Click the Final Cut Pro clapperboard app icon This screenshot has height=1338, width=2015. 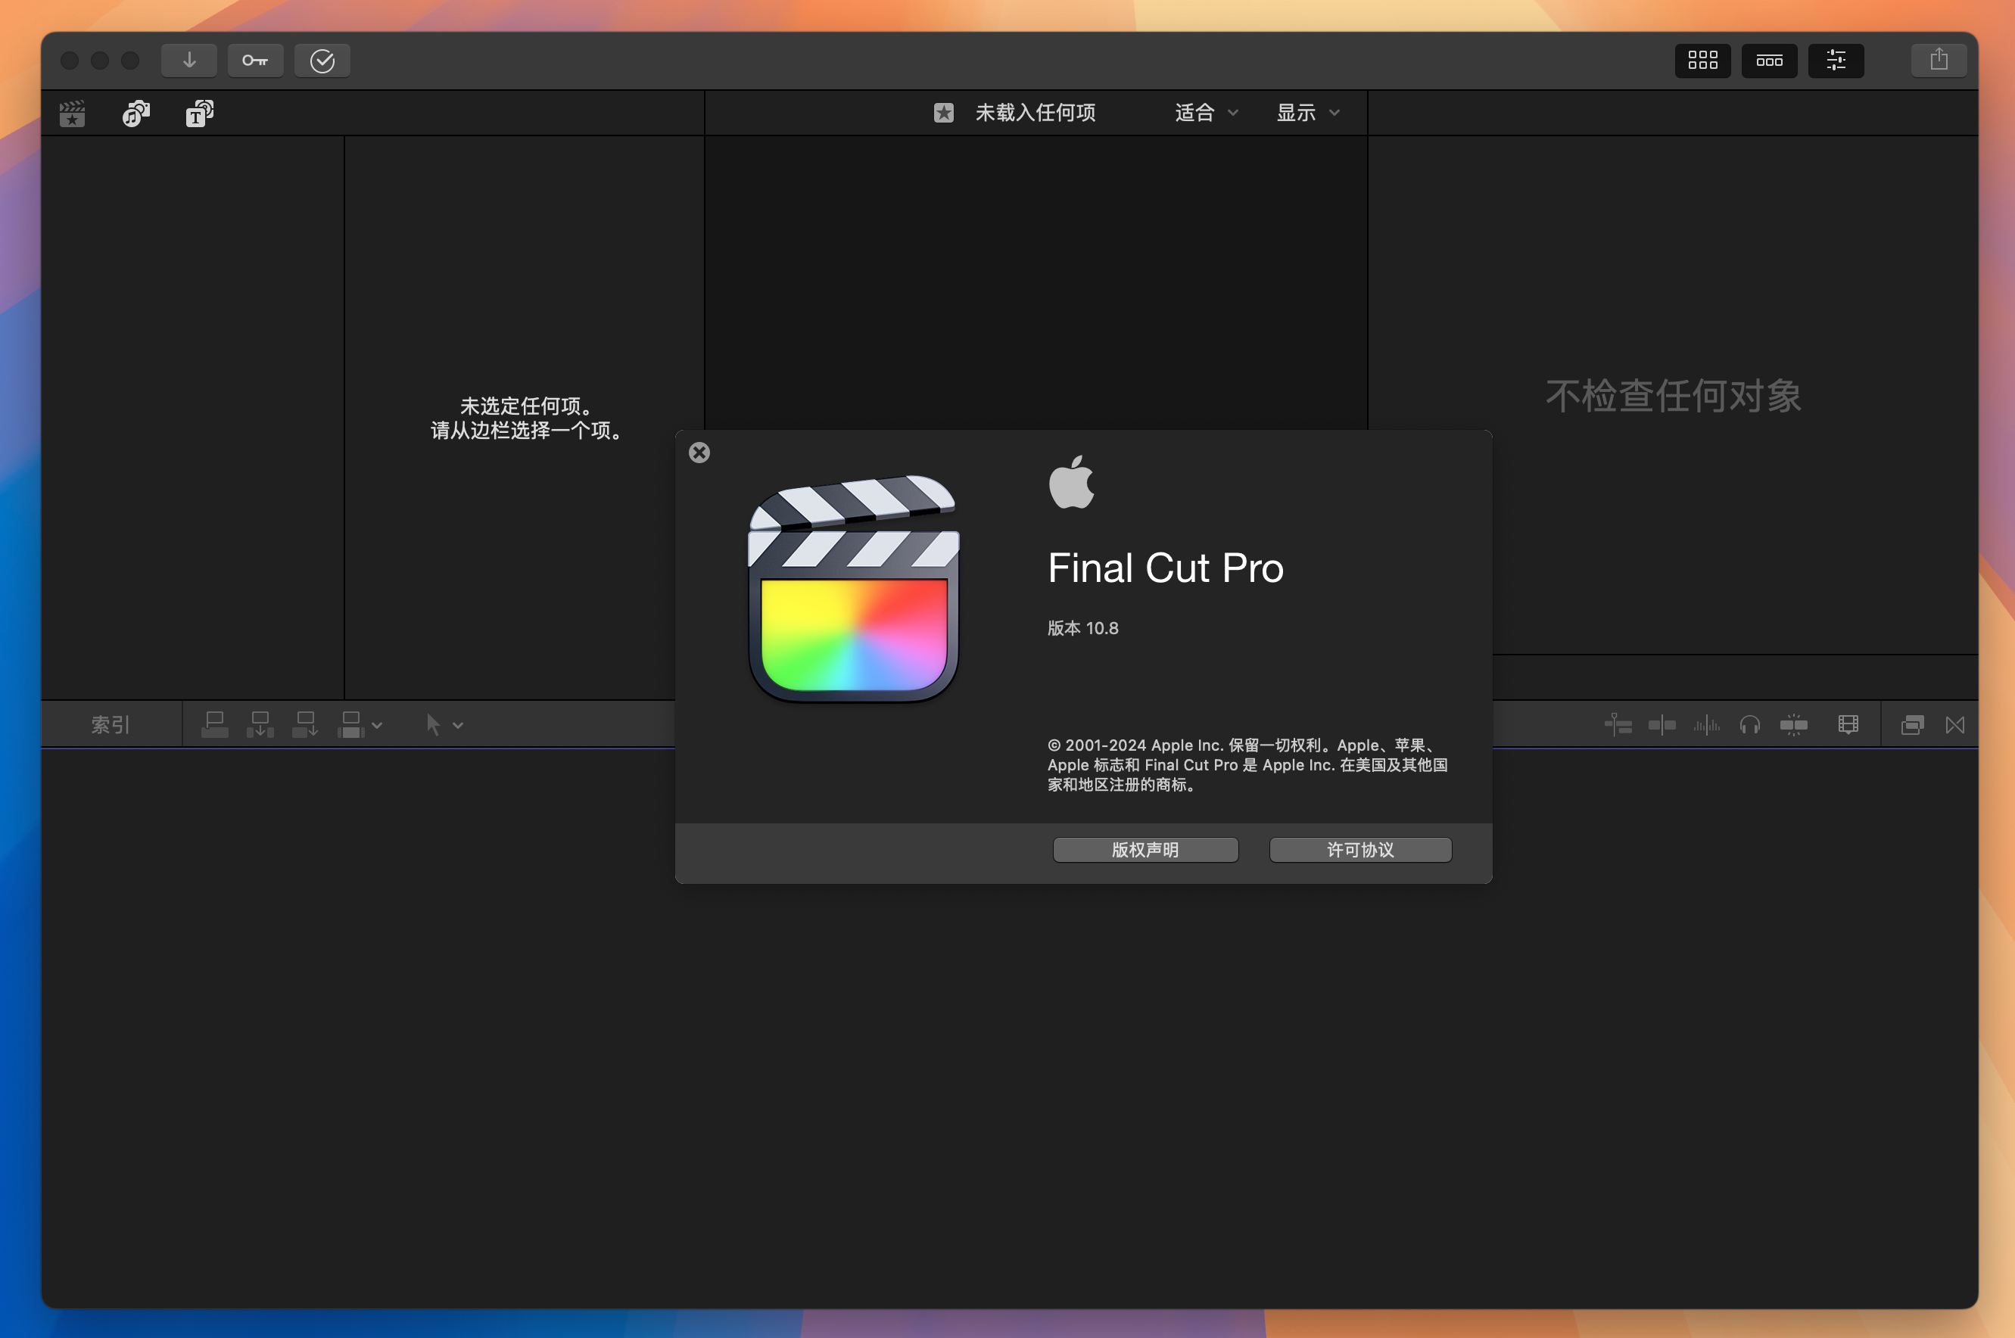853,589
